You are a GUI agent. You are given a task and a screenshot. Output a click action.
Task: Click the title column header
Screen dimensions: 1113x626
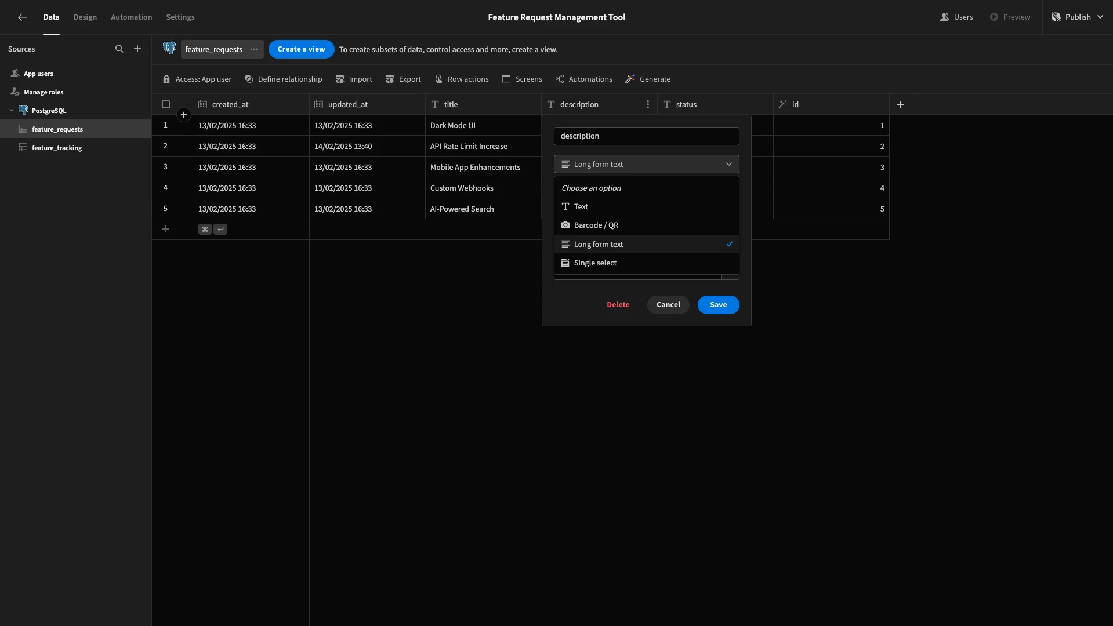[483, 105]
